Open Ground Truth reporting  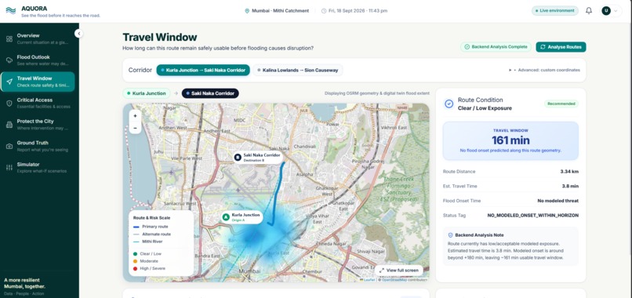38,146
